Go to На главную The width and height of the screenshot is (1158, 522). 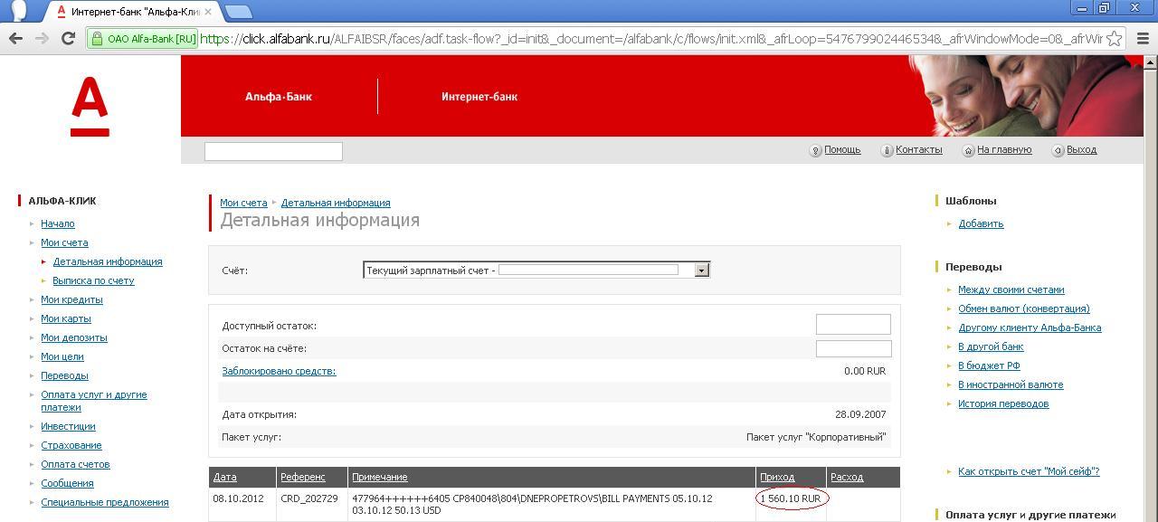pyautogui.click(x=1004, y=150)
